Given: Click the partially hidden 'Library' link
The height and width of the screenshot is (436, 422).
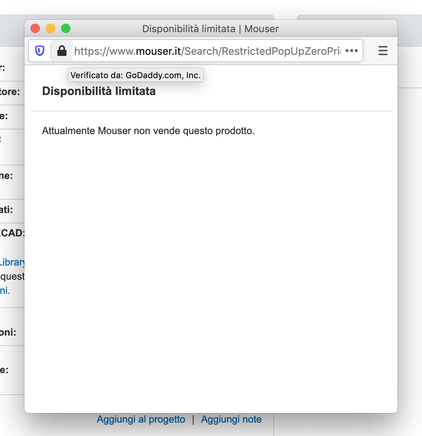Looking at the screenshot, I should [12, 262].
